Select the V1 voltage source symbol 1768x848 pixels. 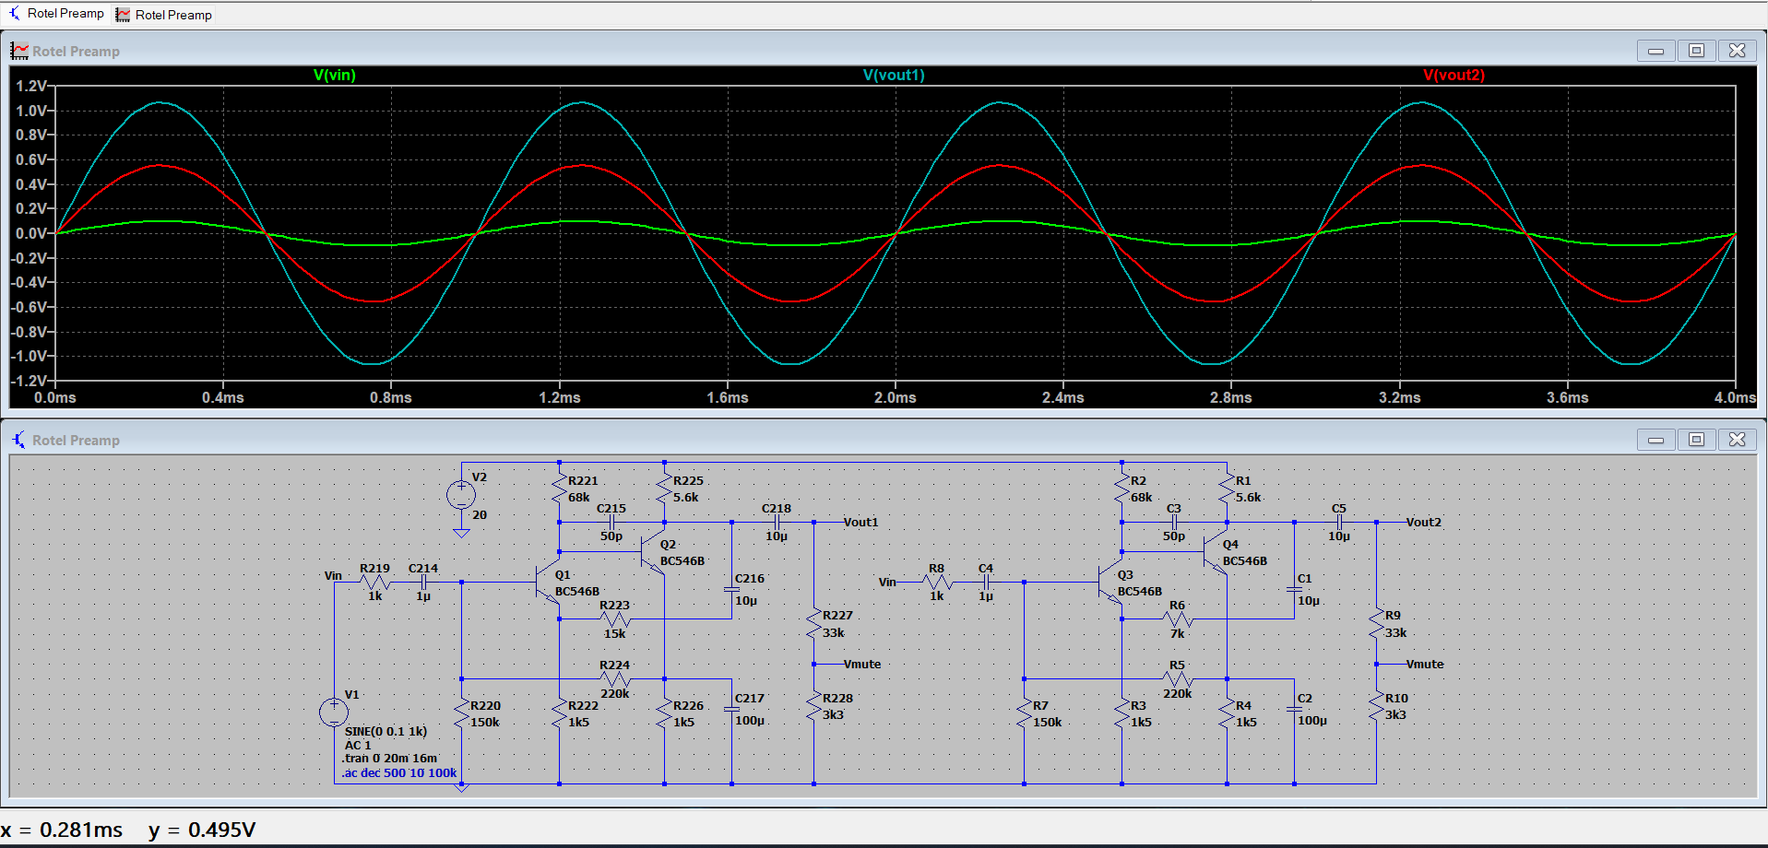pyautogui.click(x=334, y=712)
